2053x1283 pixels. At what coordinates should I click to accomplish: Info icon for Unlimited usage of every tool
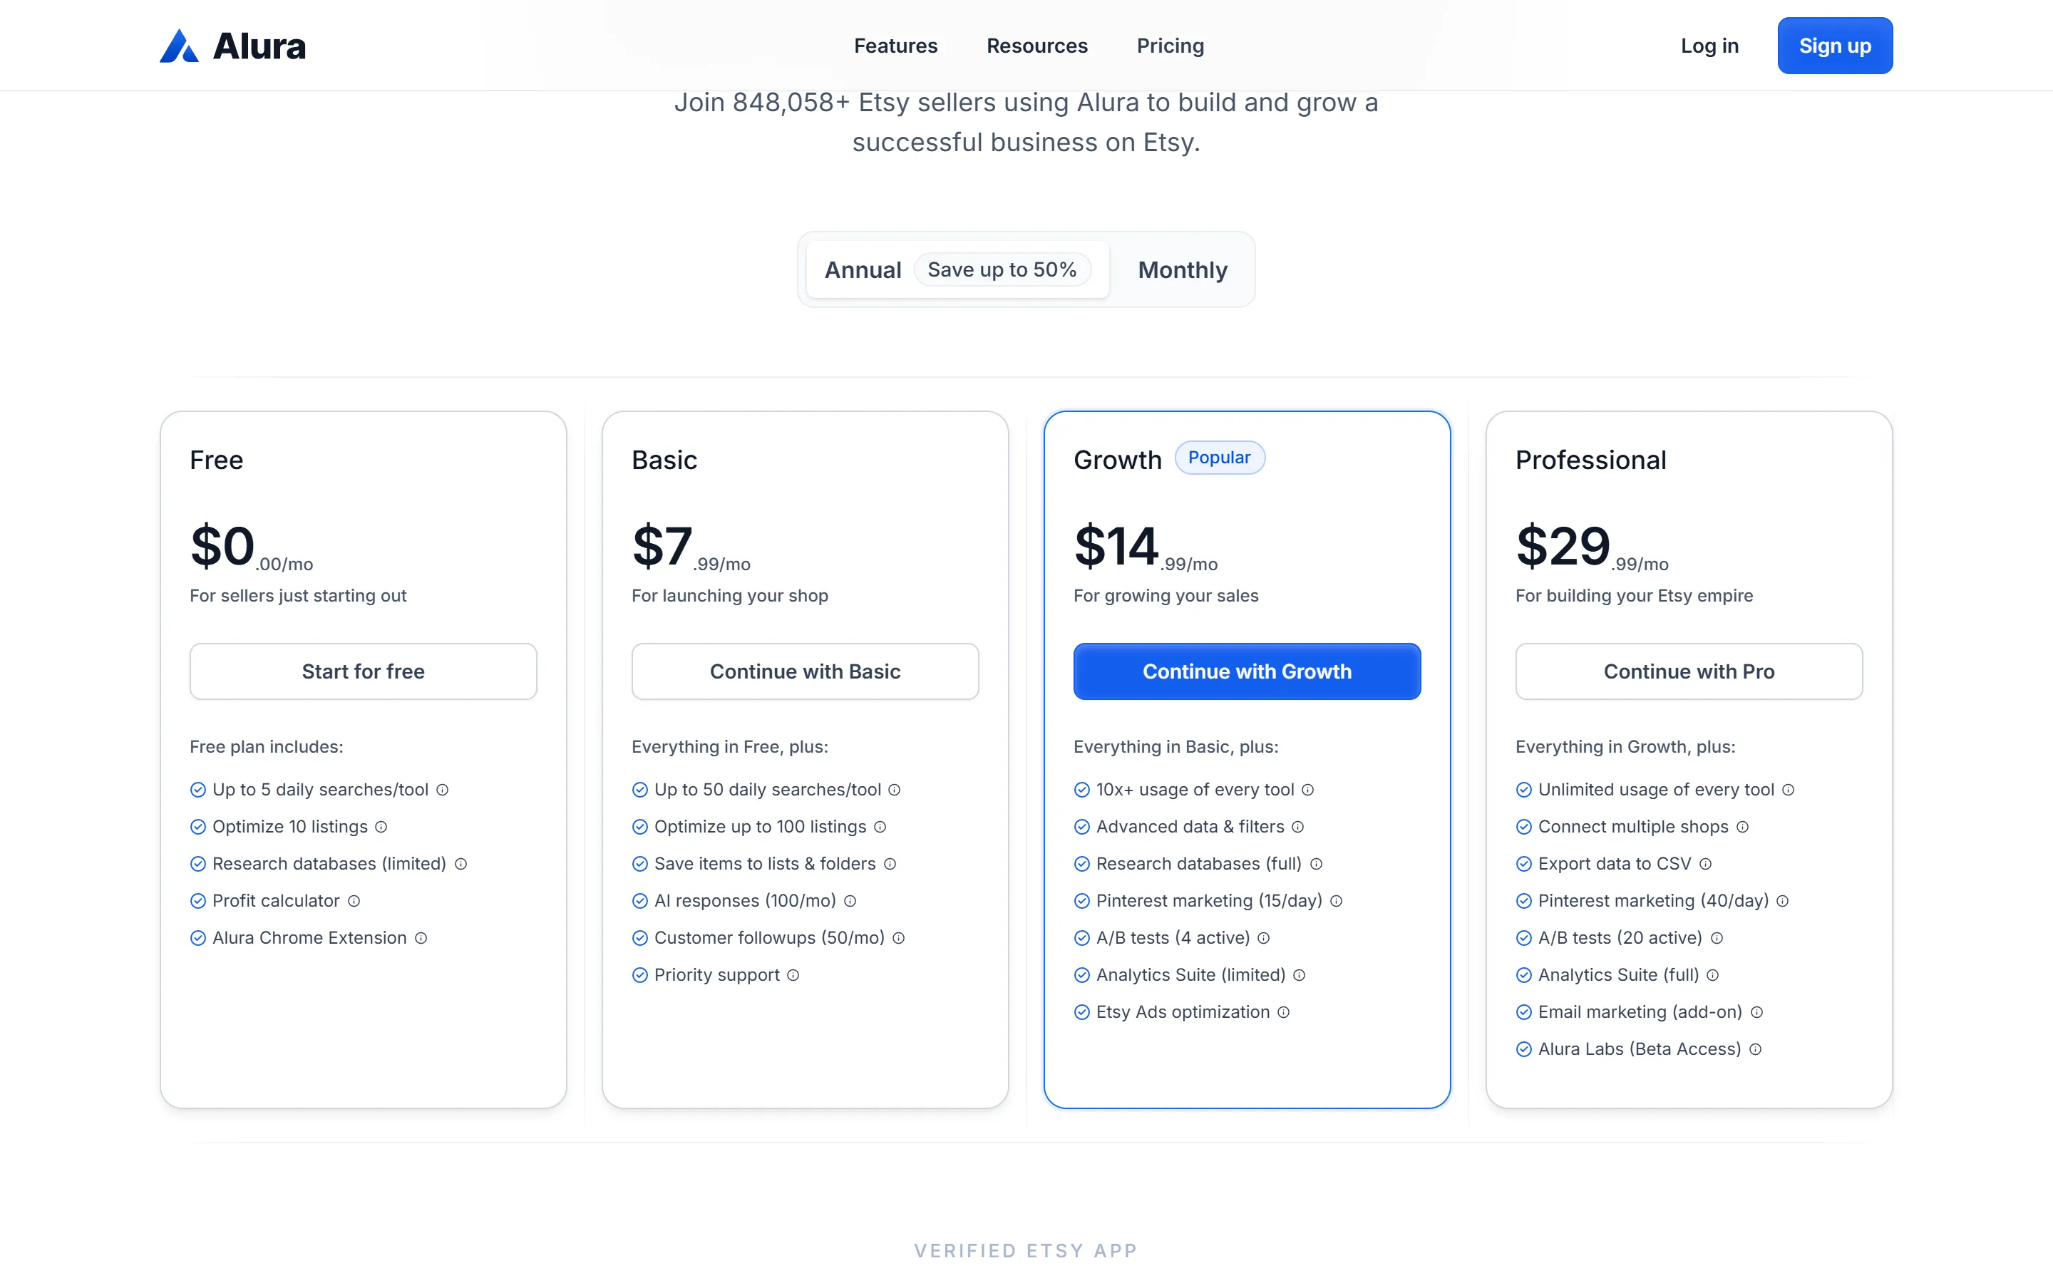1789,790
